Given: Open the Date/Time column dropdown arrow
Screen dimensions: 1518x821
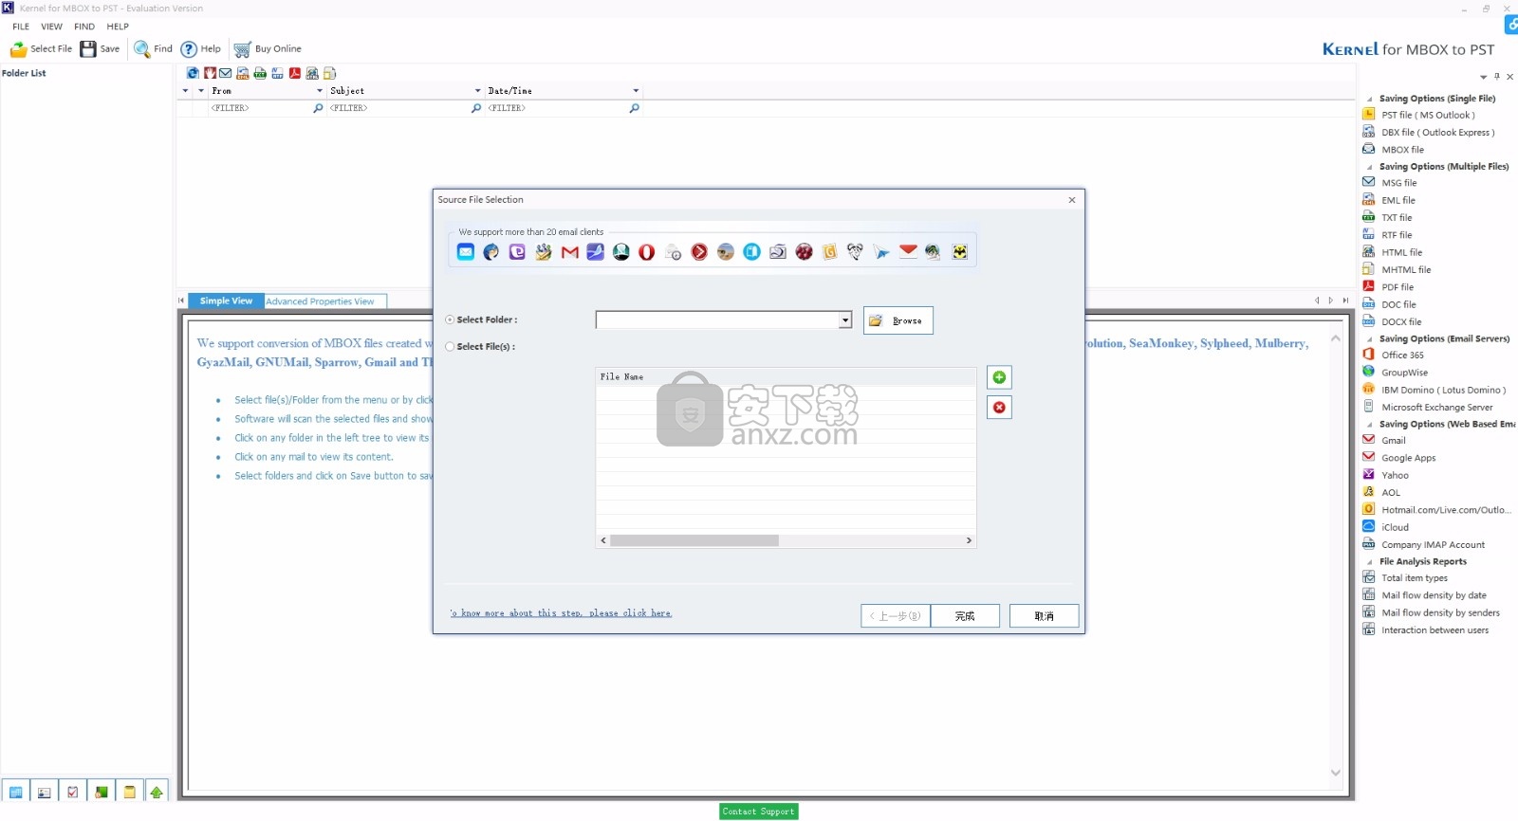Looking at the screenshot, I should coord(636,91).
